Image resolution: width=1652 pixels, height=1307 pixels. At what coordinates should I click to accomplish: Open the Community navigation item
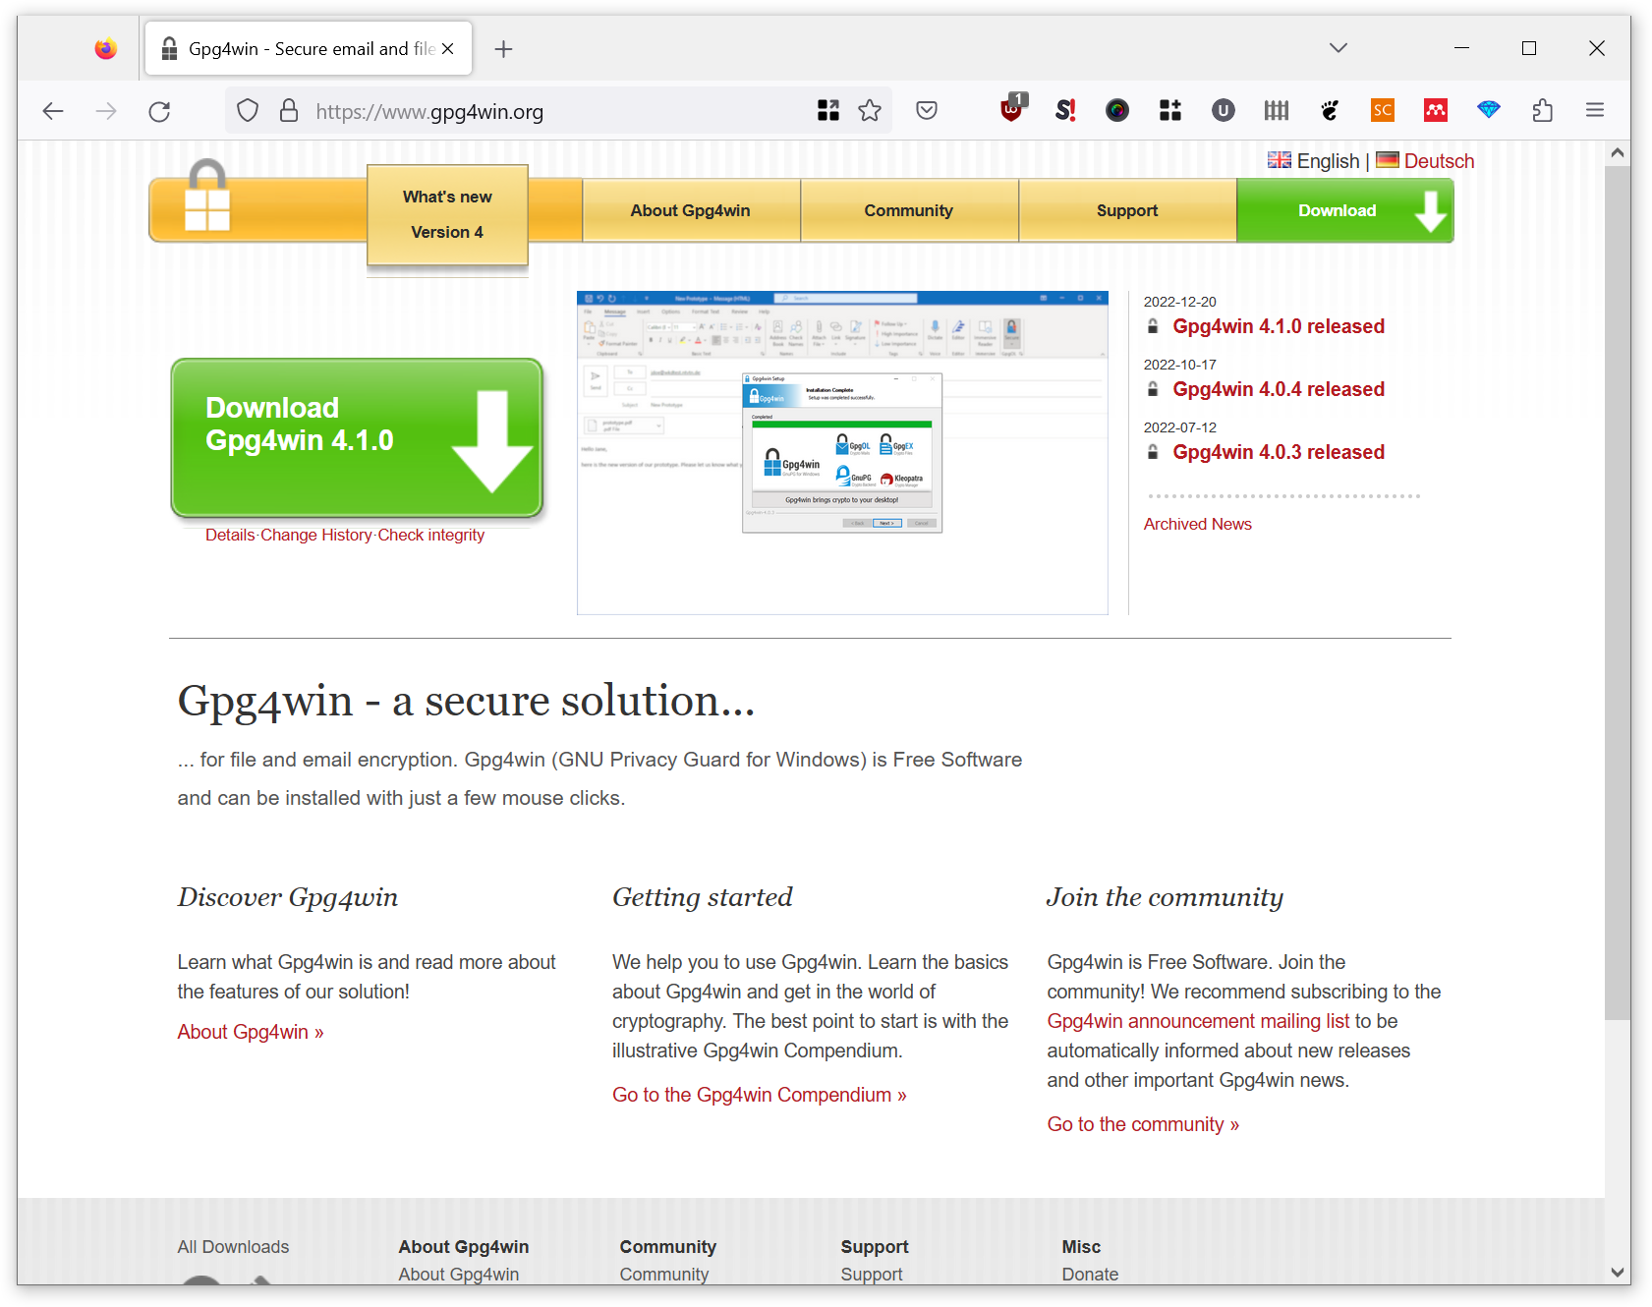click(x=909, y=210)
